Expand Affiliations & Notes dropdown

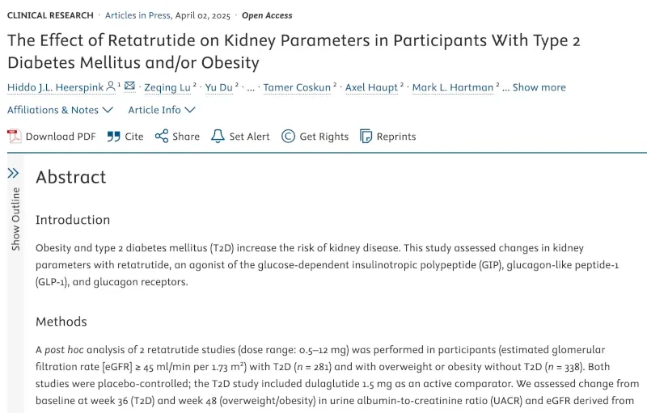tap(60, 110)
